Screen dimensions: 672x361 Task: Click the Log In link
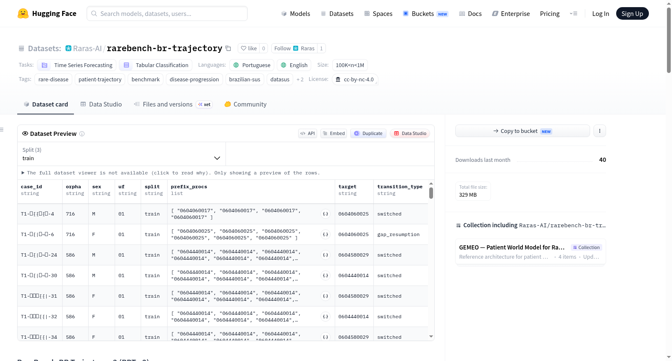[601, 13]
